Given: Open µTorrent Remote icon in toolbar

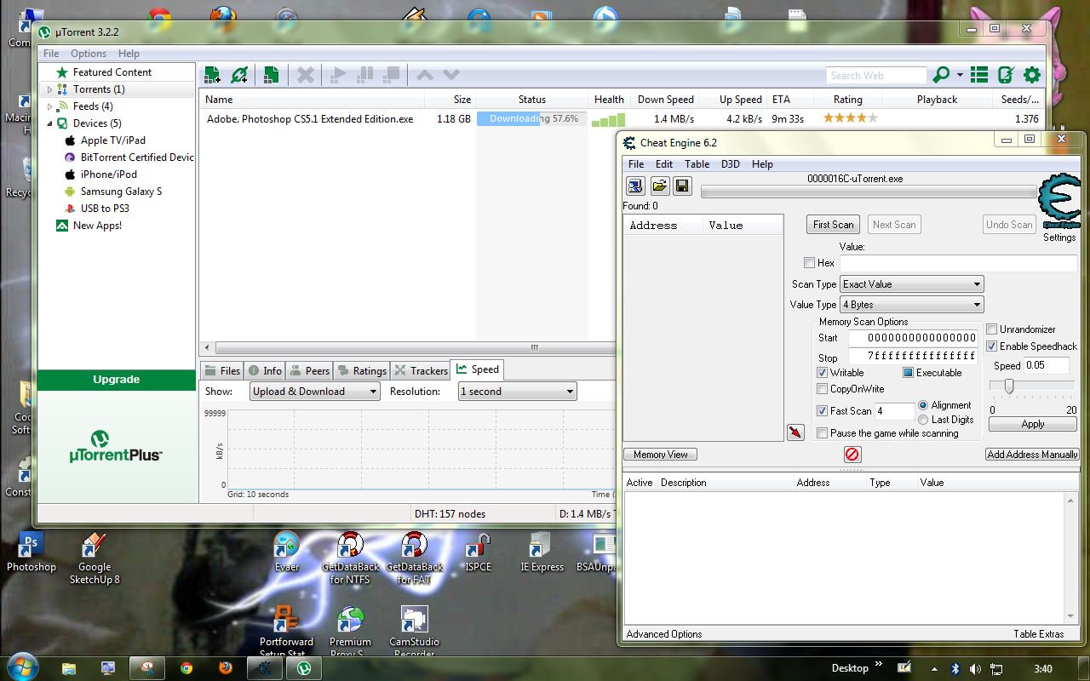Looking at the screenshot, I should tap(1006, 75).
